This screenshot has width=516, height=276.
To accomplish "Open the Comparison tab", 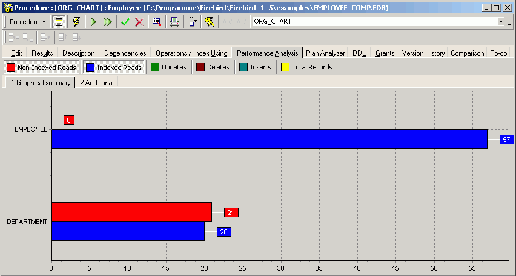I will point(468,53).
